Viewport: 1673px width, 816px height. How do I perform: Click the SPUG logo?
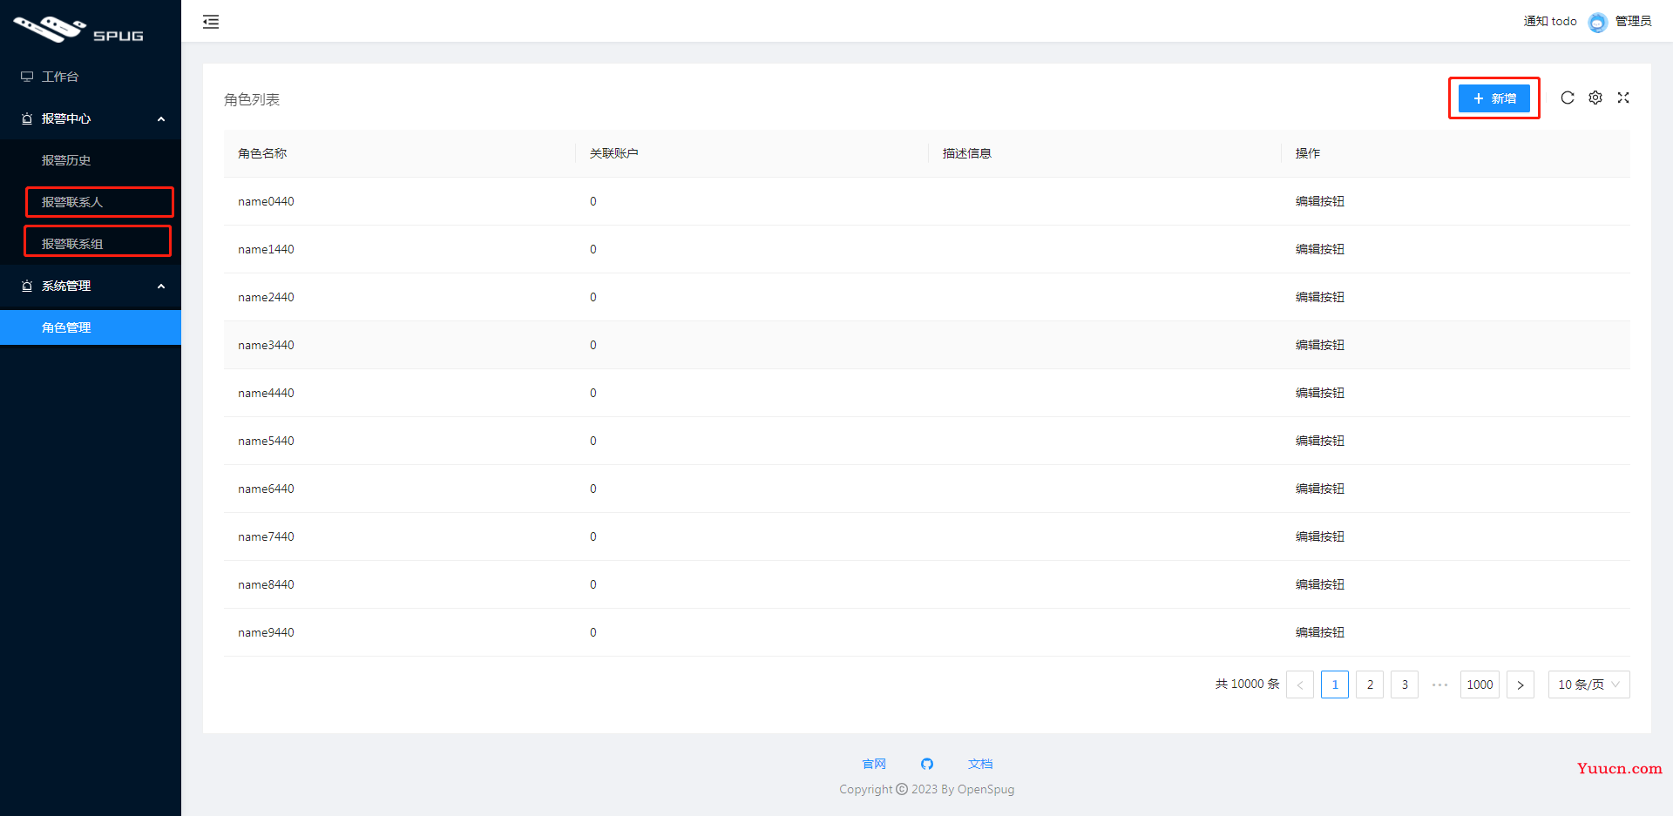pyautogui.click(x=78, y=30)
